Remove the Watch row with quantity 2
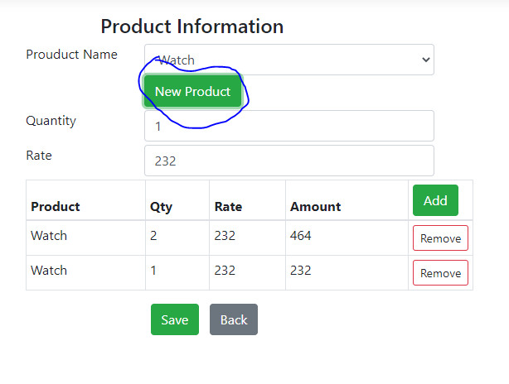The height and width of the screenshot is (384, 509). point(440,238)
